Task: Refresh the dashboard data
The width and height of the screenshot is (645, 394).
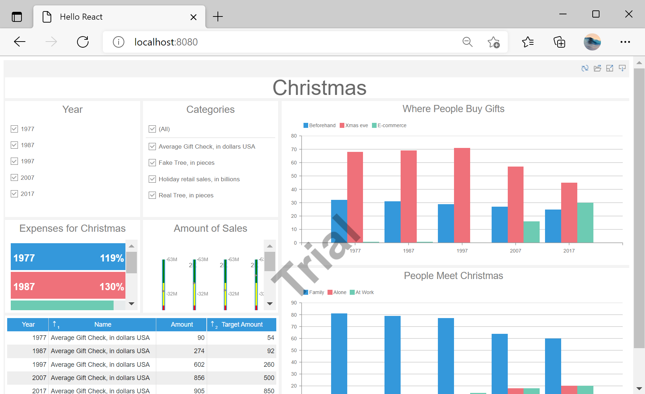Action: tap(585, 68)
